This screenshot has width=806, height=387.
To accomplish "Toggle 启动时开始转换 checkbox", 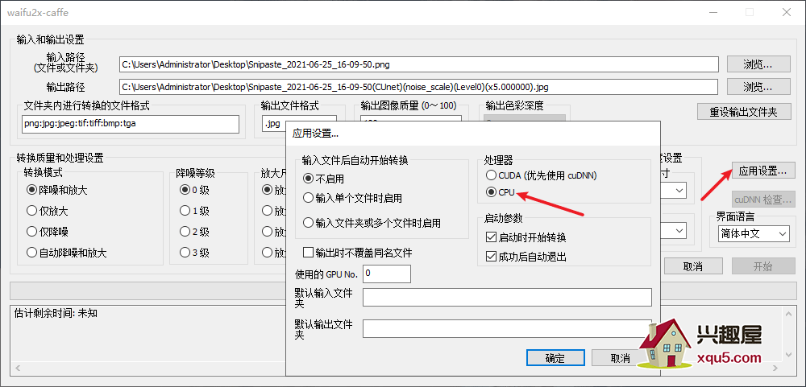I will [526, 237].
